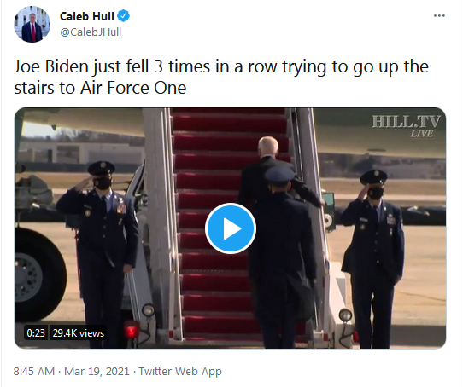This screenshot has height=387, width=463.
Task: Open the three-dot more options menu
Action: (x=439, y=16)
